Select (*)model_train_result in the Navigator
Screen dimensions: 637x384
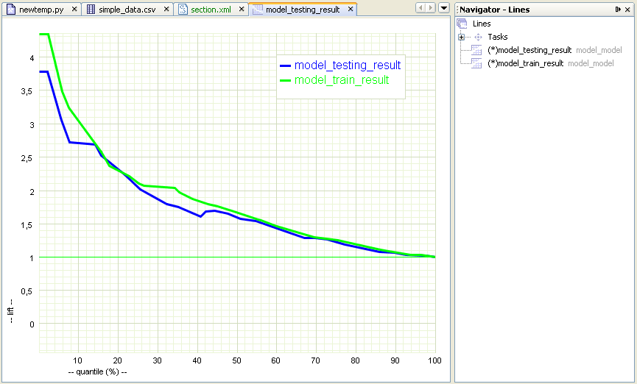525,63
